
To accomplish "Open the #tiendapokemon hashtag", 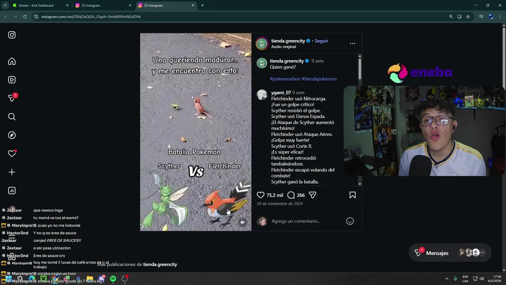I will click(319, 79).
